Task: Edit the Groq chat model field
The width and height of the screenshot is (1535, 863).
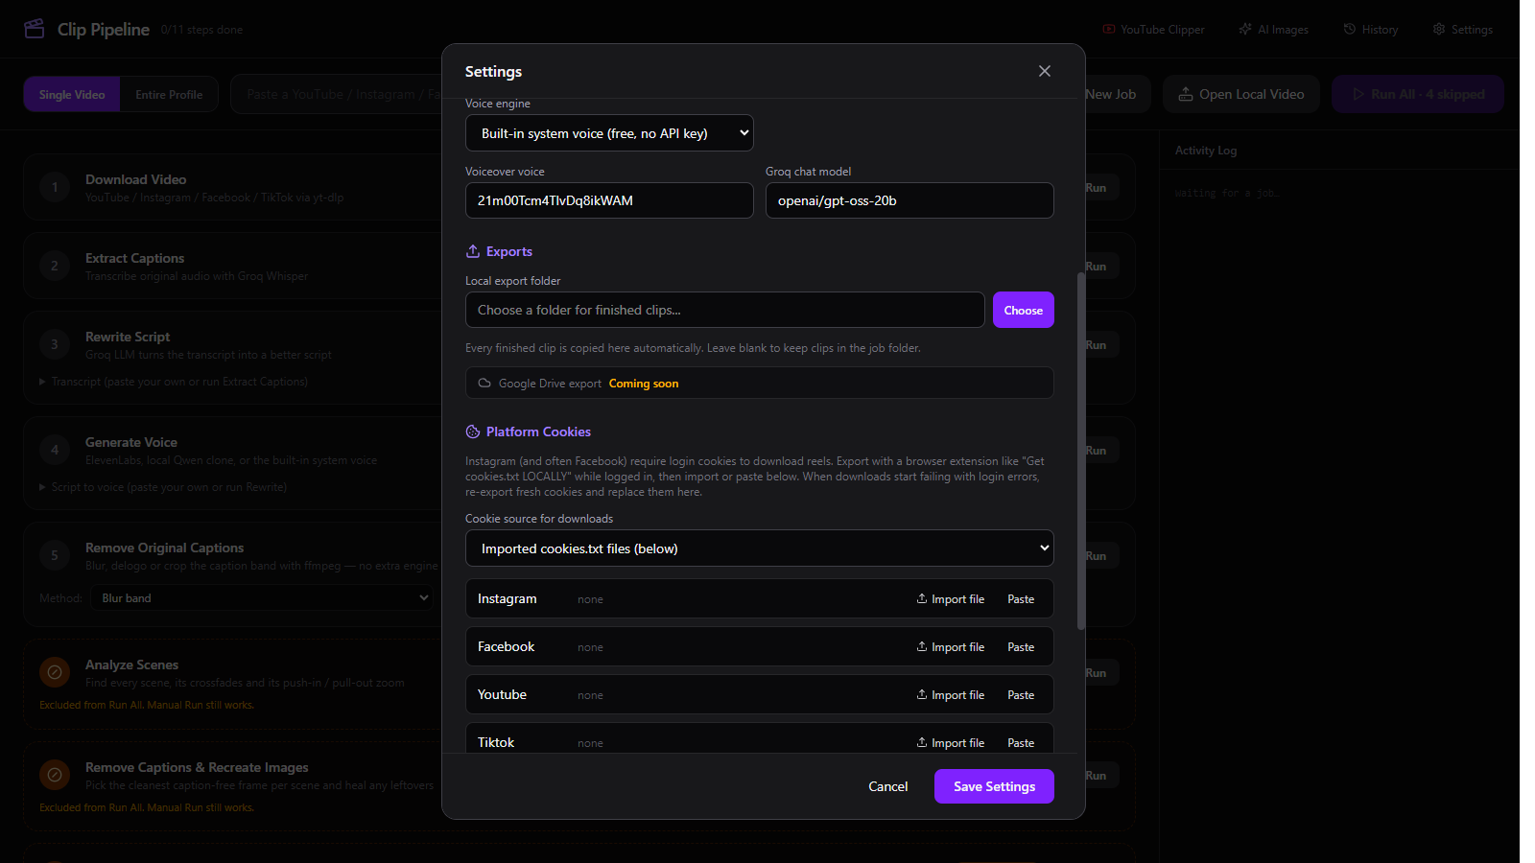Action: 909,200
